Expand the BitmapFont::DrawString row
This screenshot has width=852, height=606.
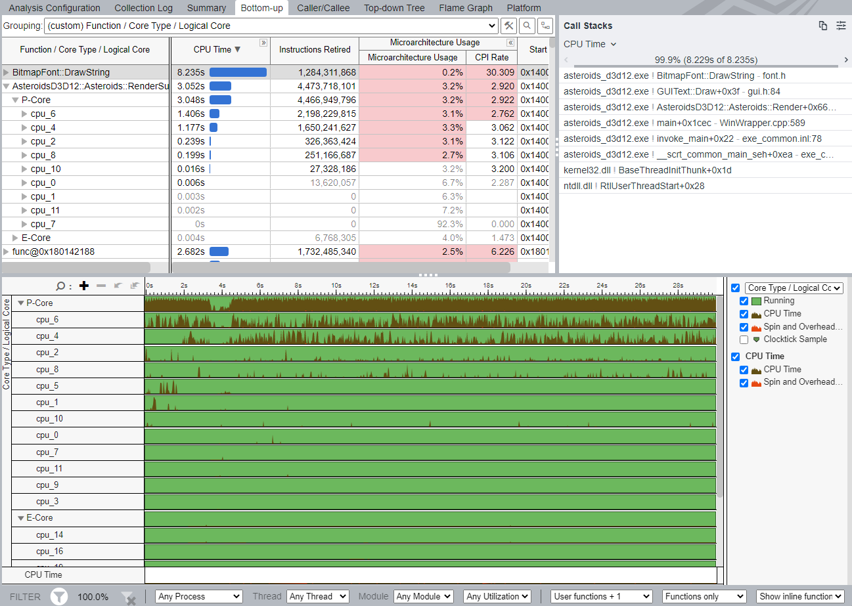coord(7,72)
